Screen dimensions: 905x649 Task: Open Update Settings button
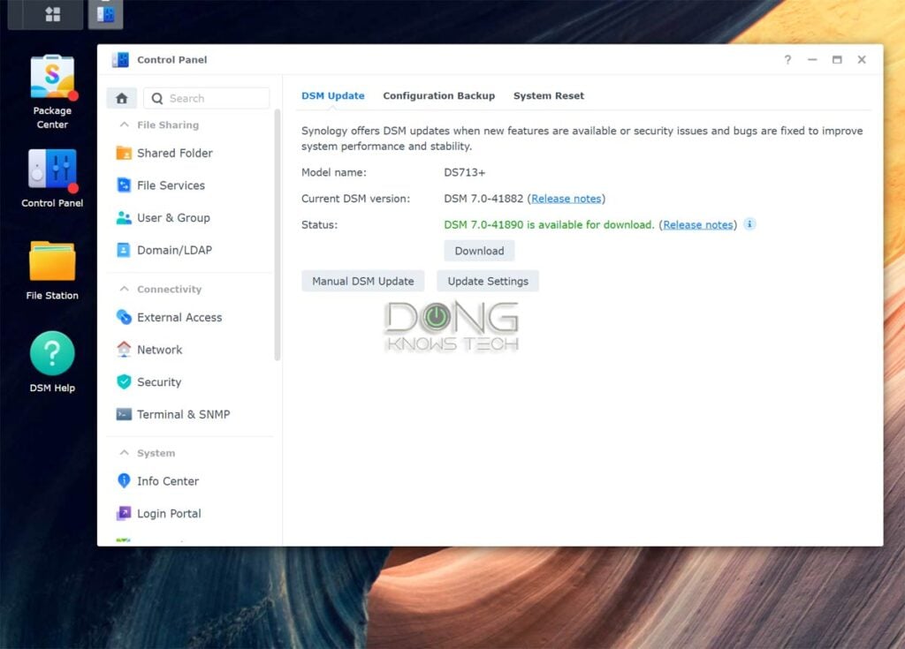coord(488,281)
